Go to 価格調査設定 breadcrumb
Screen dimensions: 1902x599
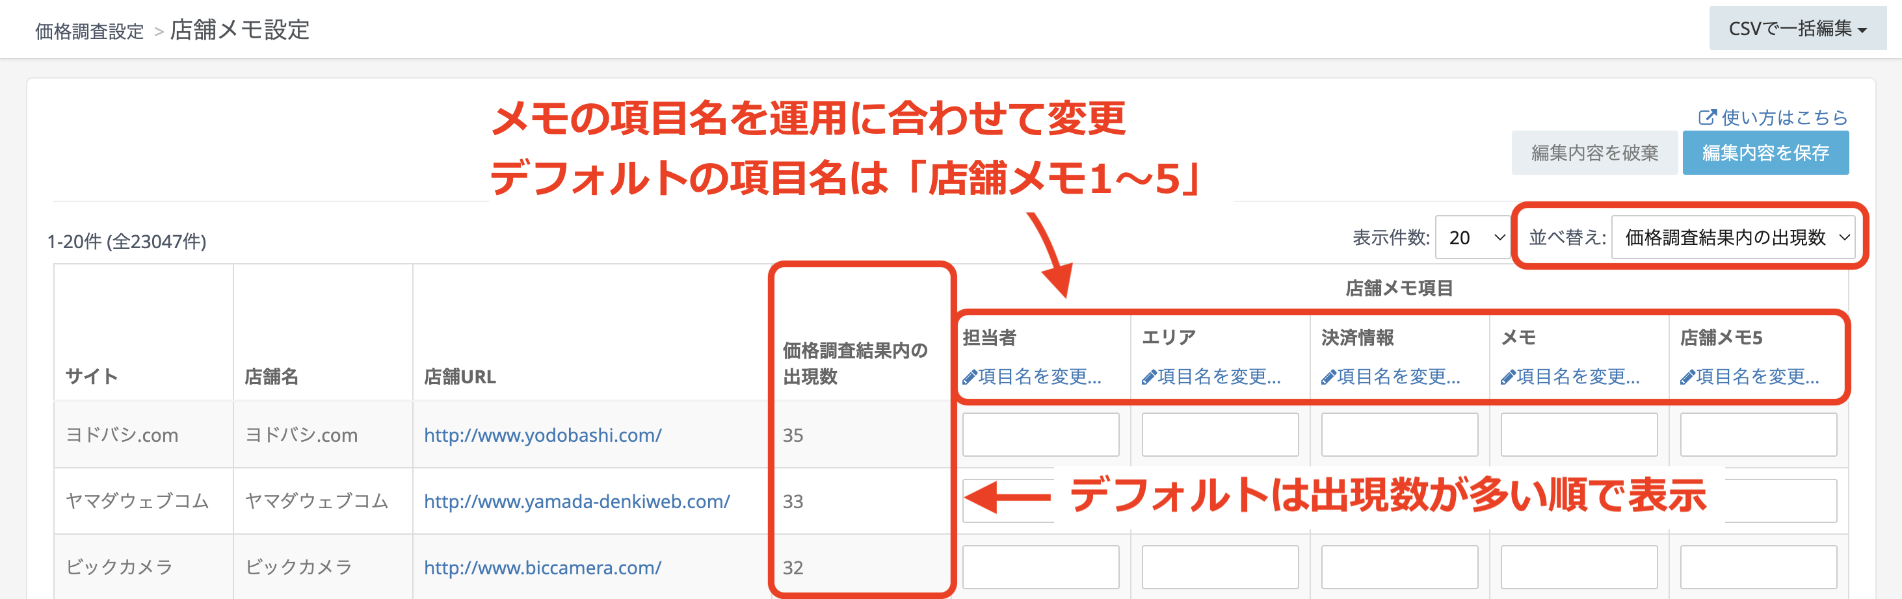(x=89, y=31)
